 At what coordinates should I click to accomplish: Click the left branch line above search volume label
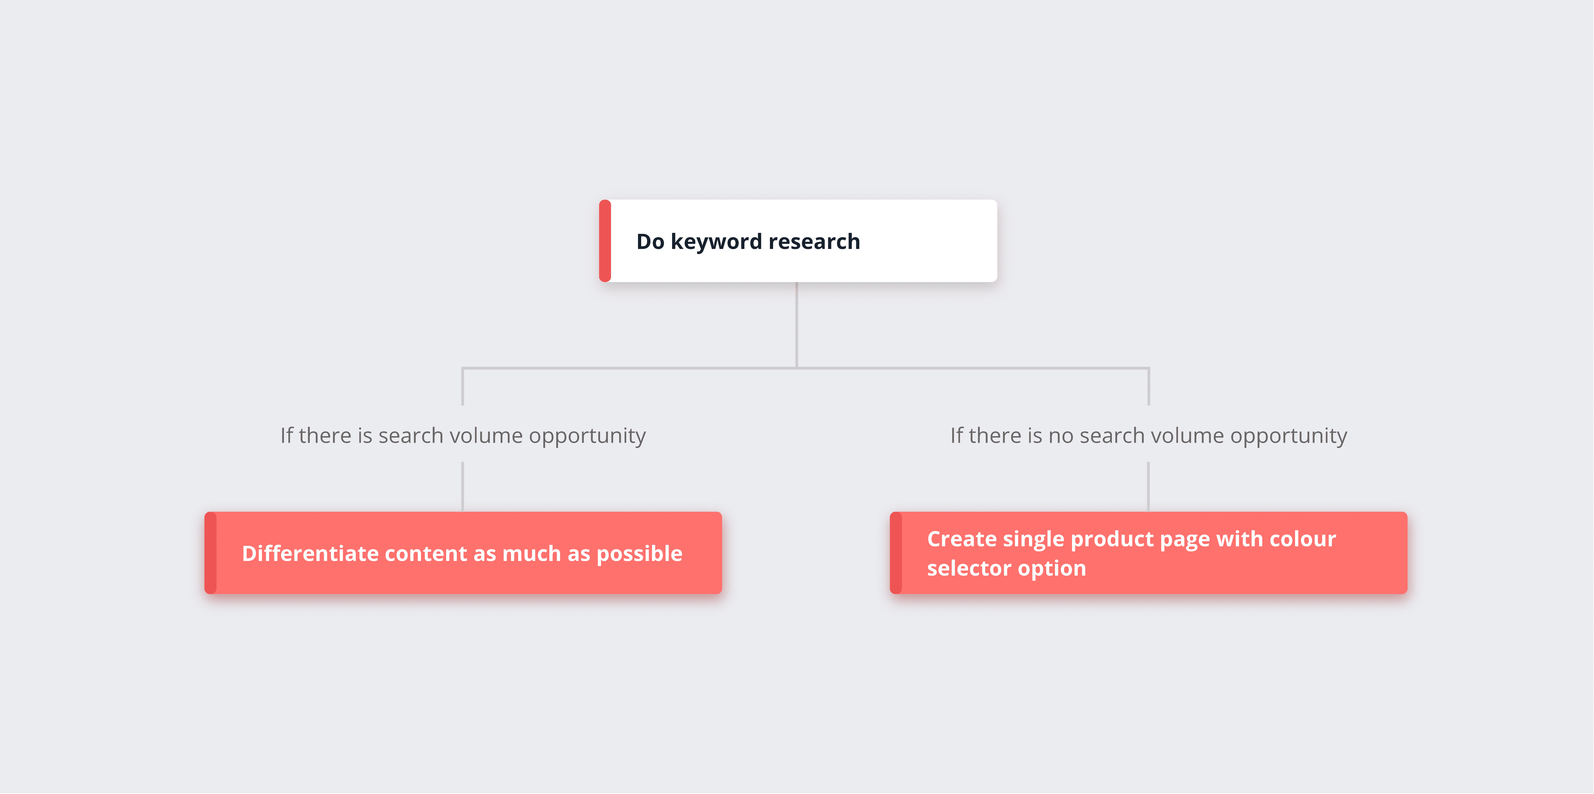pyautogui.click(x=463, y=387)
